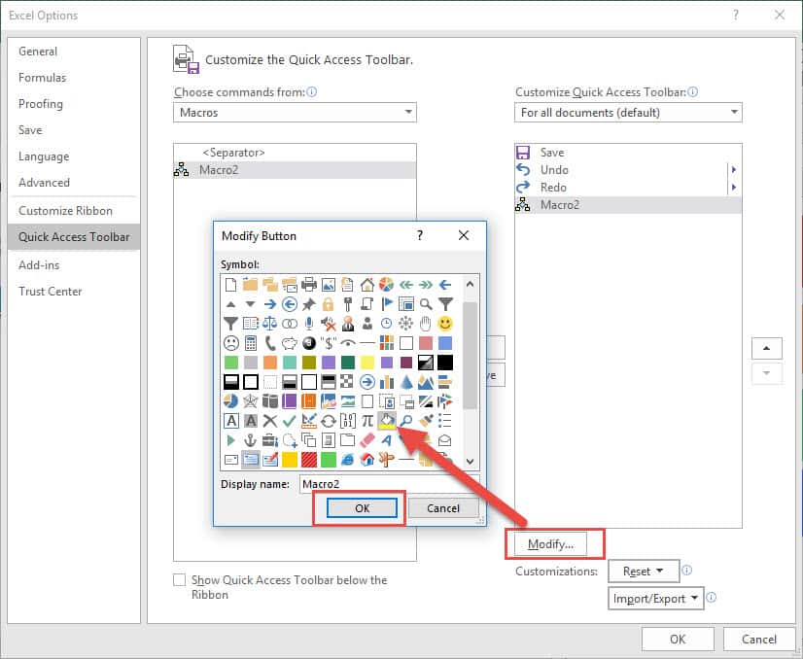The width and height of the screenshot is (803, 659).
Task: Expand the Undo submenu arrow
Action: (734, 169)
